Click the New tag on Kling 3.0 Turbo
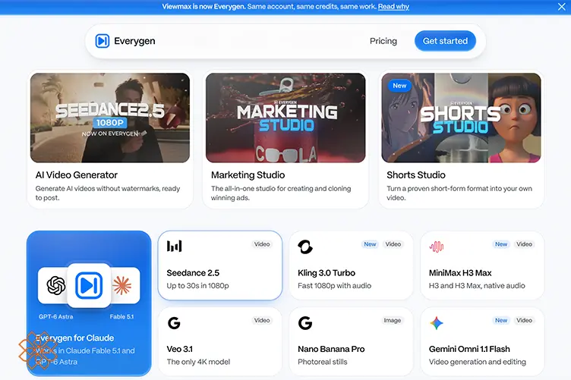This screenshot has height=380, width=571. tap(370, 244)
